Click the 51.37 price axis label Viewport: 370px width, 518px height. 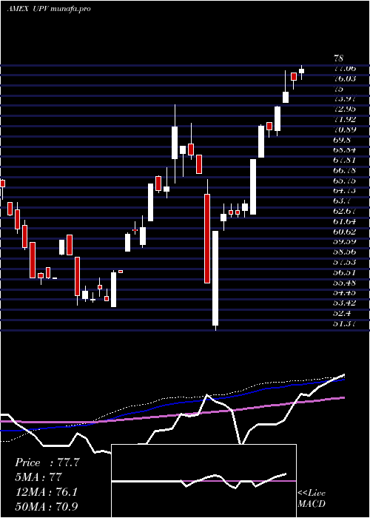point(345,323)
